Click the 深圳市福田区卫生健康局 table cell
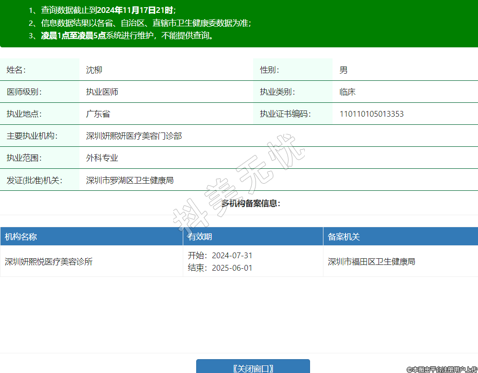The width and height of the screenshot is (478, 373). [371, 262]
